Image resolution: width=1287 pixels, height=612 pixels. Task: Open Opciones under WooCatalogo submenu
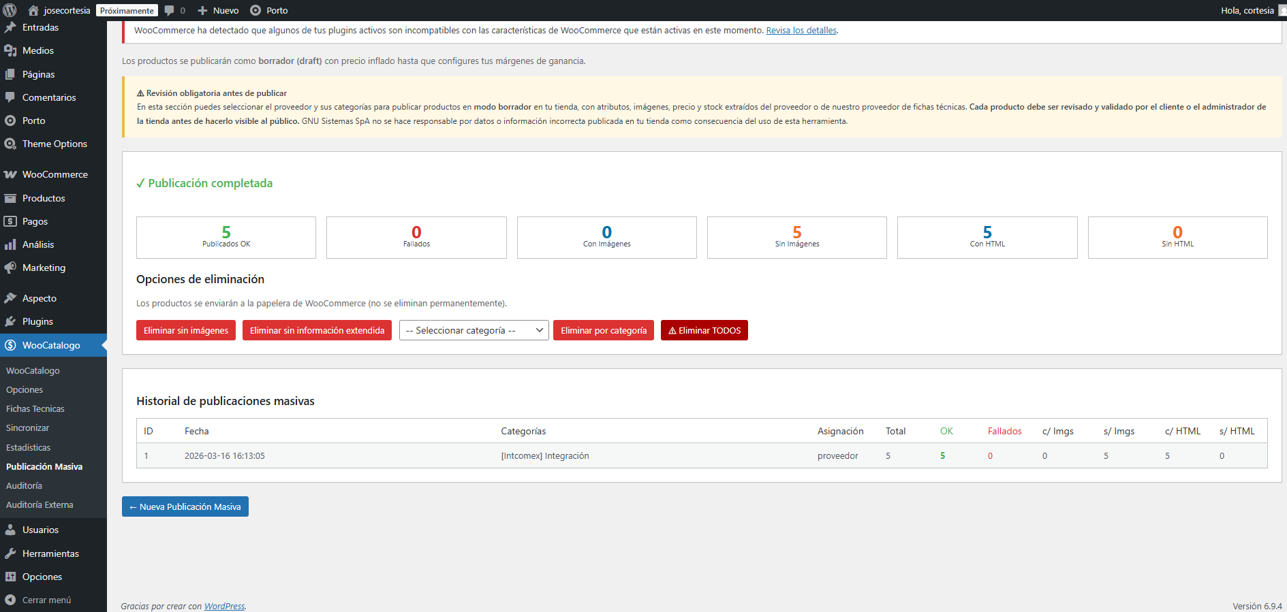click(x=25, y=389)
